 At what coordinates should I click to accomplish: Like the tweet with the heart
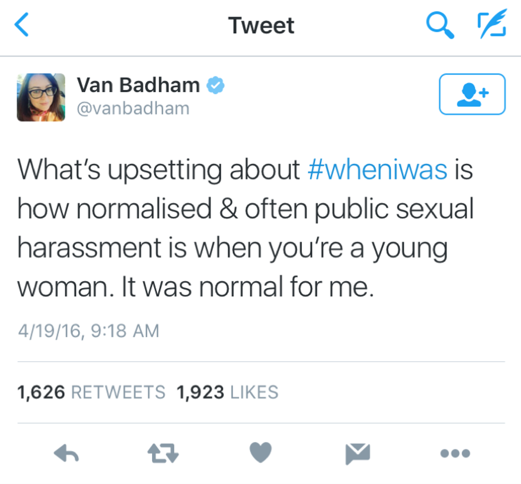[260, 453]
